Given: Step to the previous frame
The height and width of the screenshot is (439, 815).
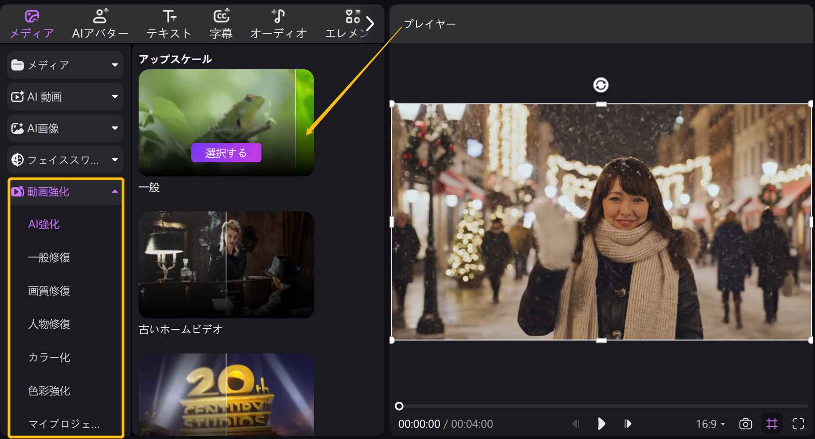Looking at the screenshot, I should pos(576,424).
